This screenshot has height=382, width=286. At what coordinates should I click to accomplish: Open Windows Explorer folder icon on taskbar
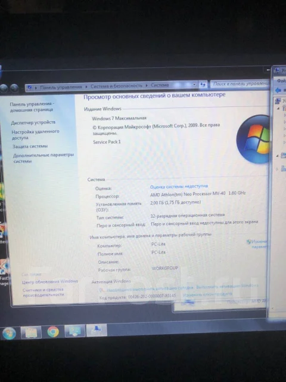31,332
